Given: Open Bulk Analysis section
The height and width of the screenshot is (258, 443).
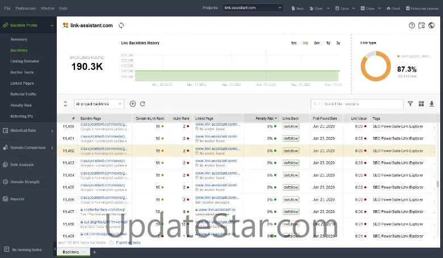Looking at the screenshot, I should [28, 165].
